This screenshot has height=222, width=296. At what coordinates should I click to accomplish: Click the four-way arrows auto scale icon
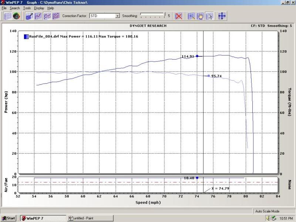222,16
